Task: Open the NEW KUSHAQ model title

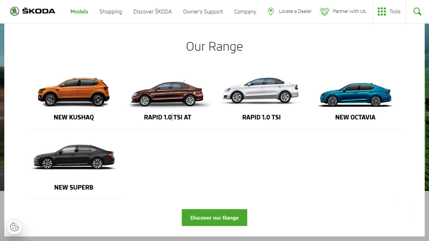Action: [74, 117]
